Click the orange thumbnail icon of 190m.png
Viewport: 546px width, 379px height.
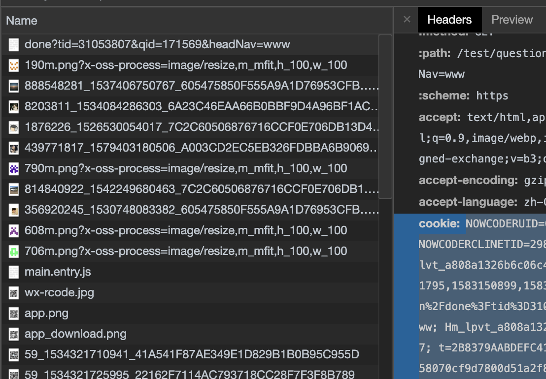click(x=14, y=65)
